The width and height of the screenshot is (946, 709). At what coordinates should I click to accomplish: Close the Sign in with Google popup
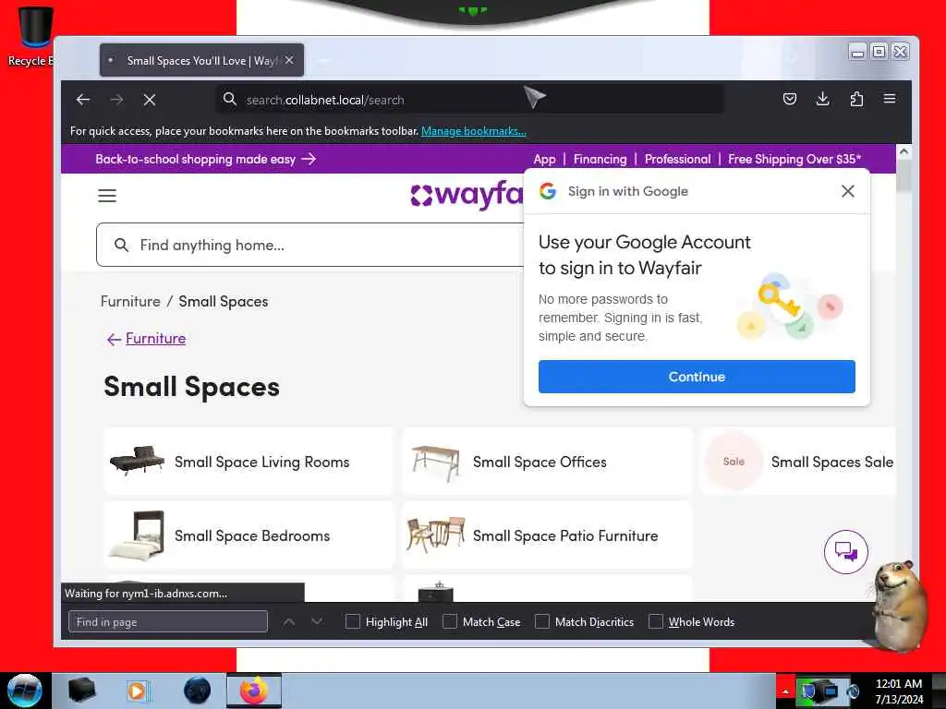(848, 191)
